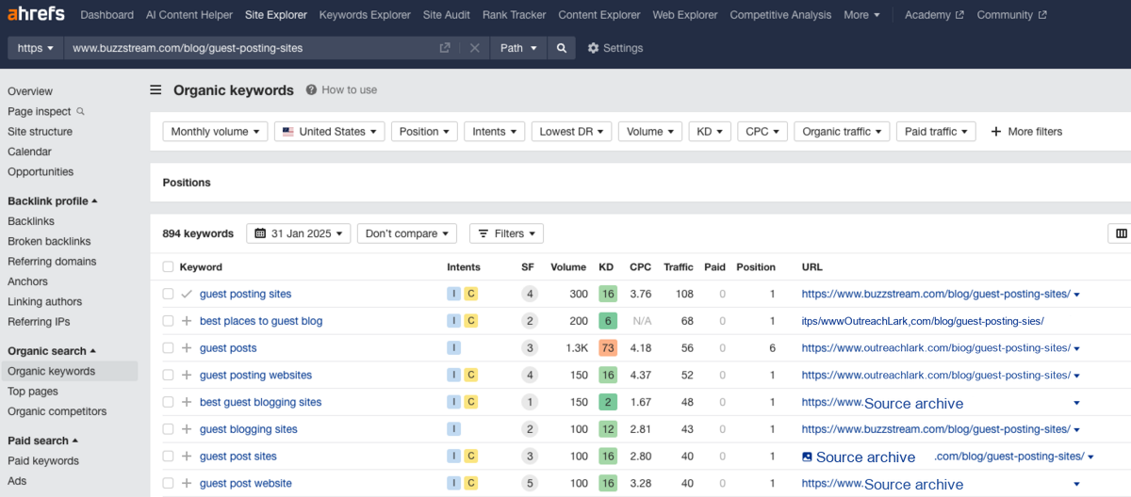Viewport: 1131px width, 497px height.
Task: Check the guest post website row checkbox
Action: [168, 484]
